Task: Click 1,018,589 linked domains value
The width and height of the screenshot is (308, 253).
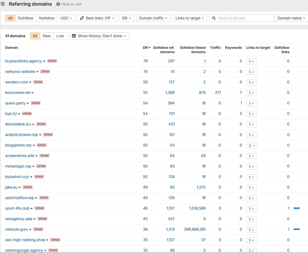Action: click(x=197, y=208)
